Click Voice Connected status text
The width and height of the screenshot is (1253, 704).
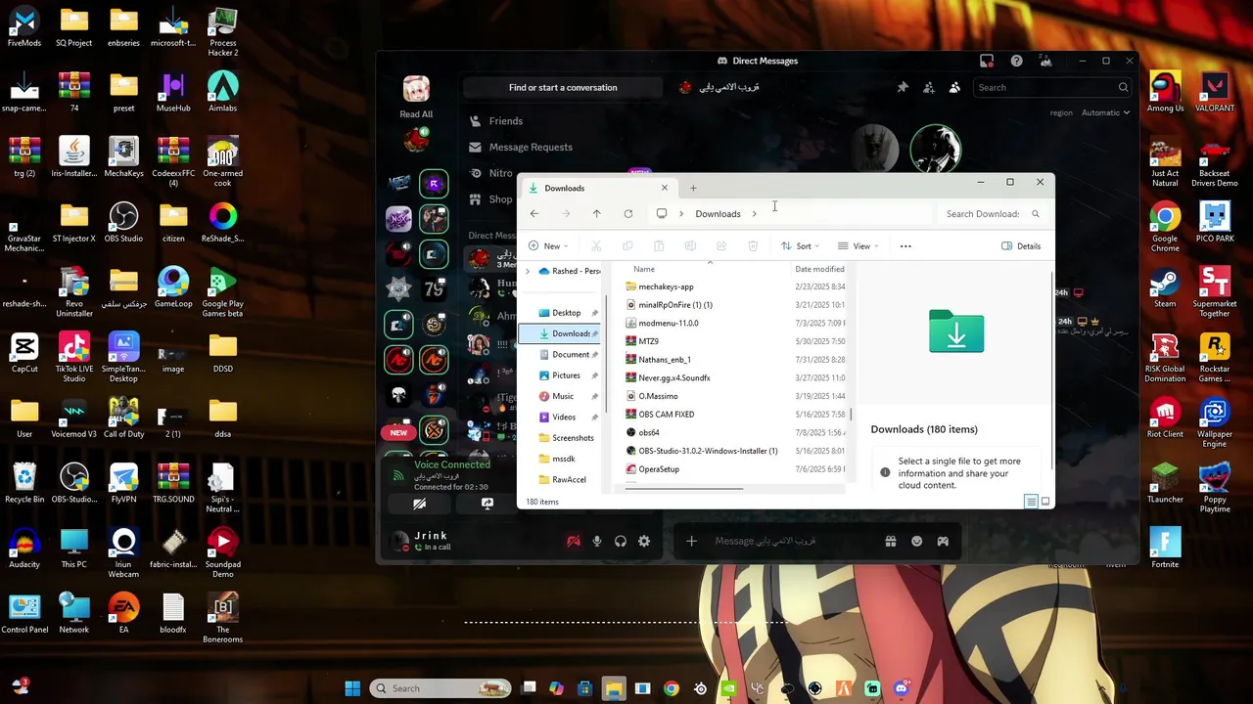point(452,465)
